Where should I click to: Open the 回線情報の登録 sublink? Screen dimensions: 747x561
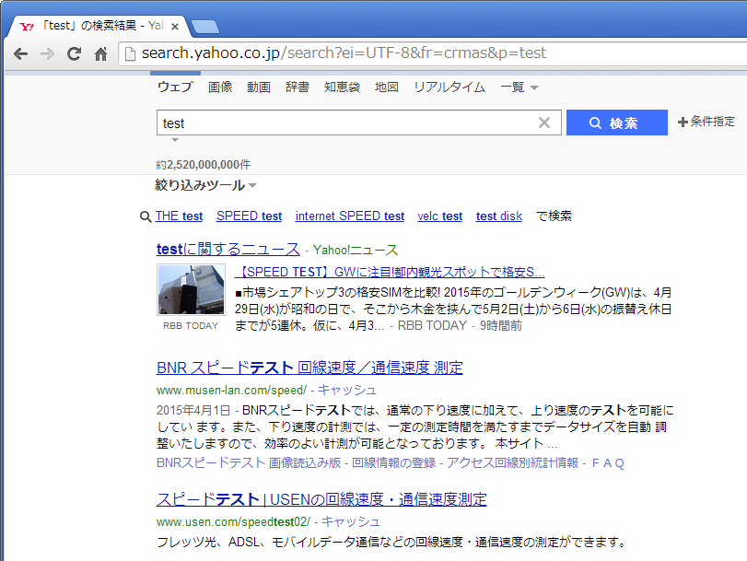point(393,462)
